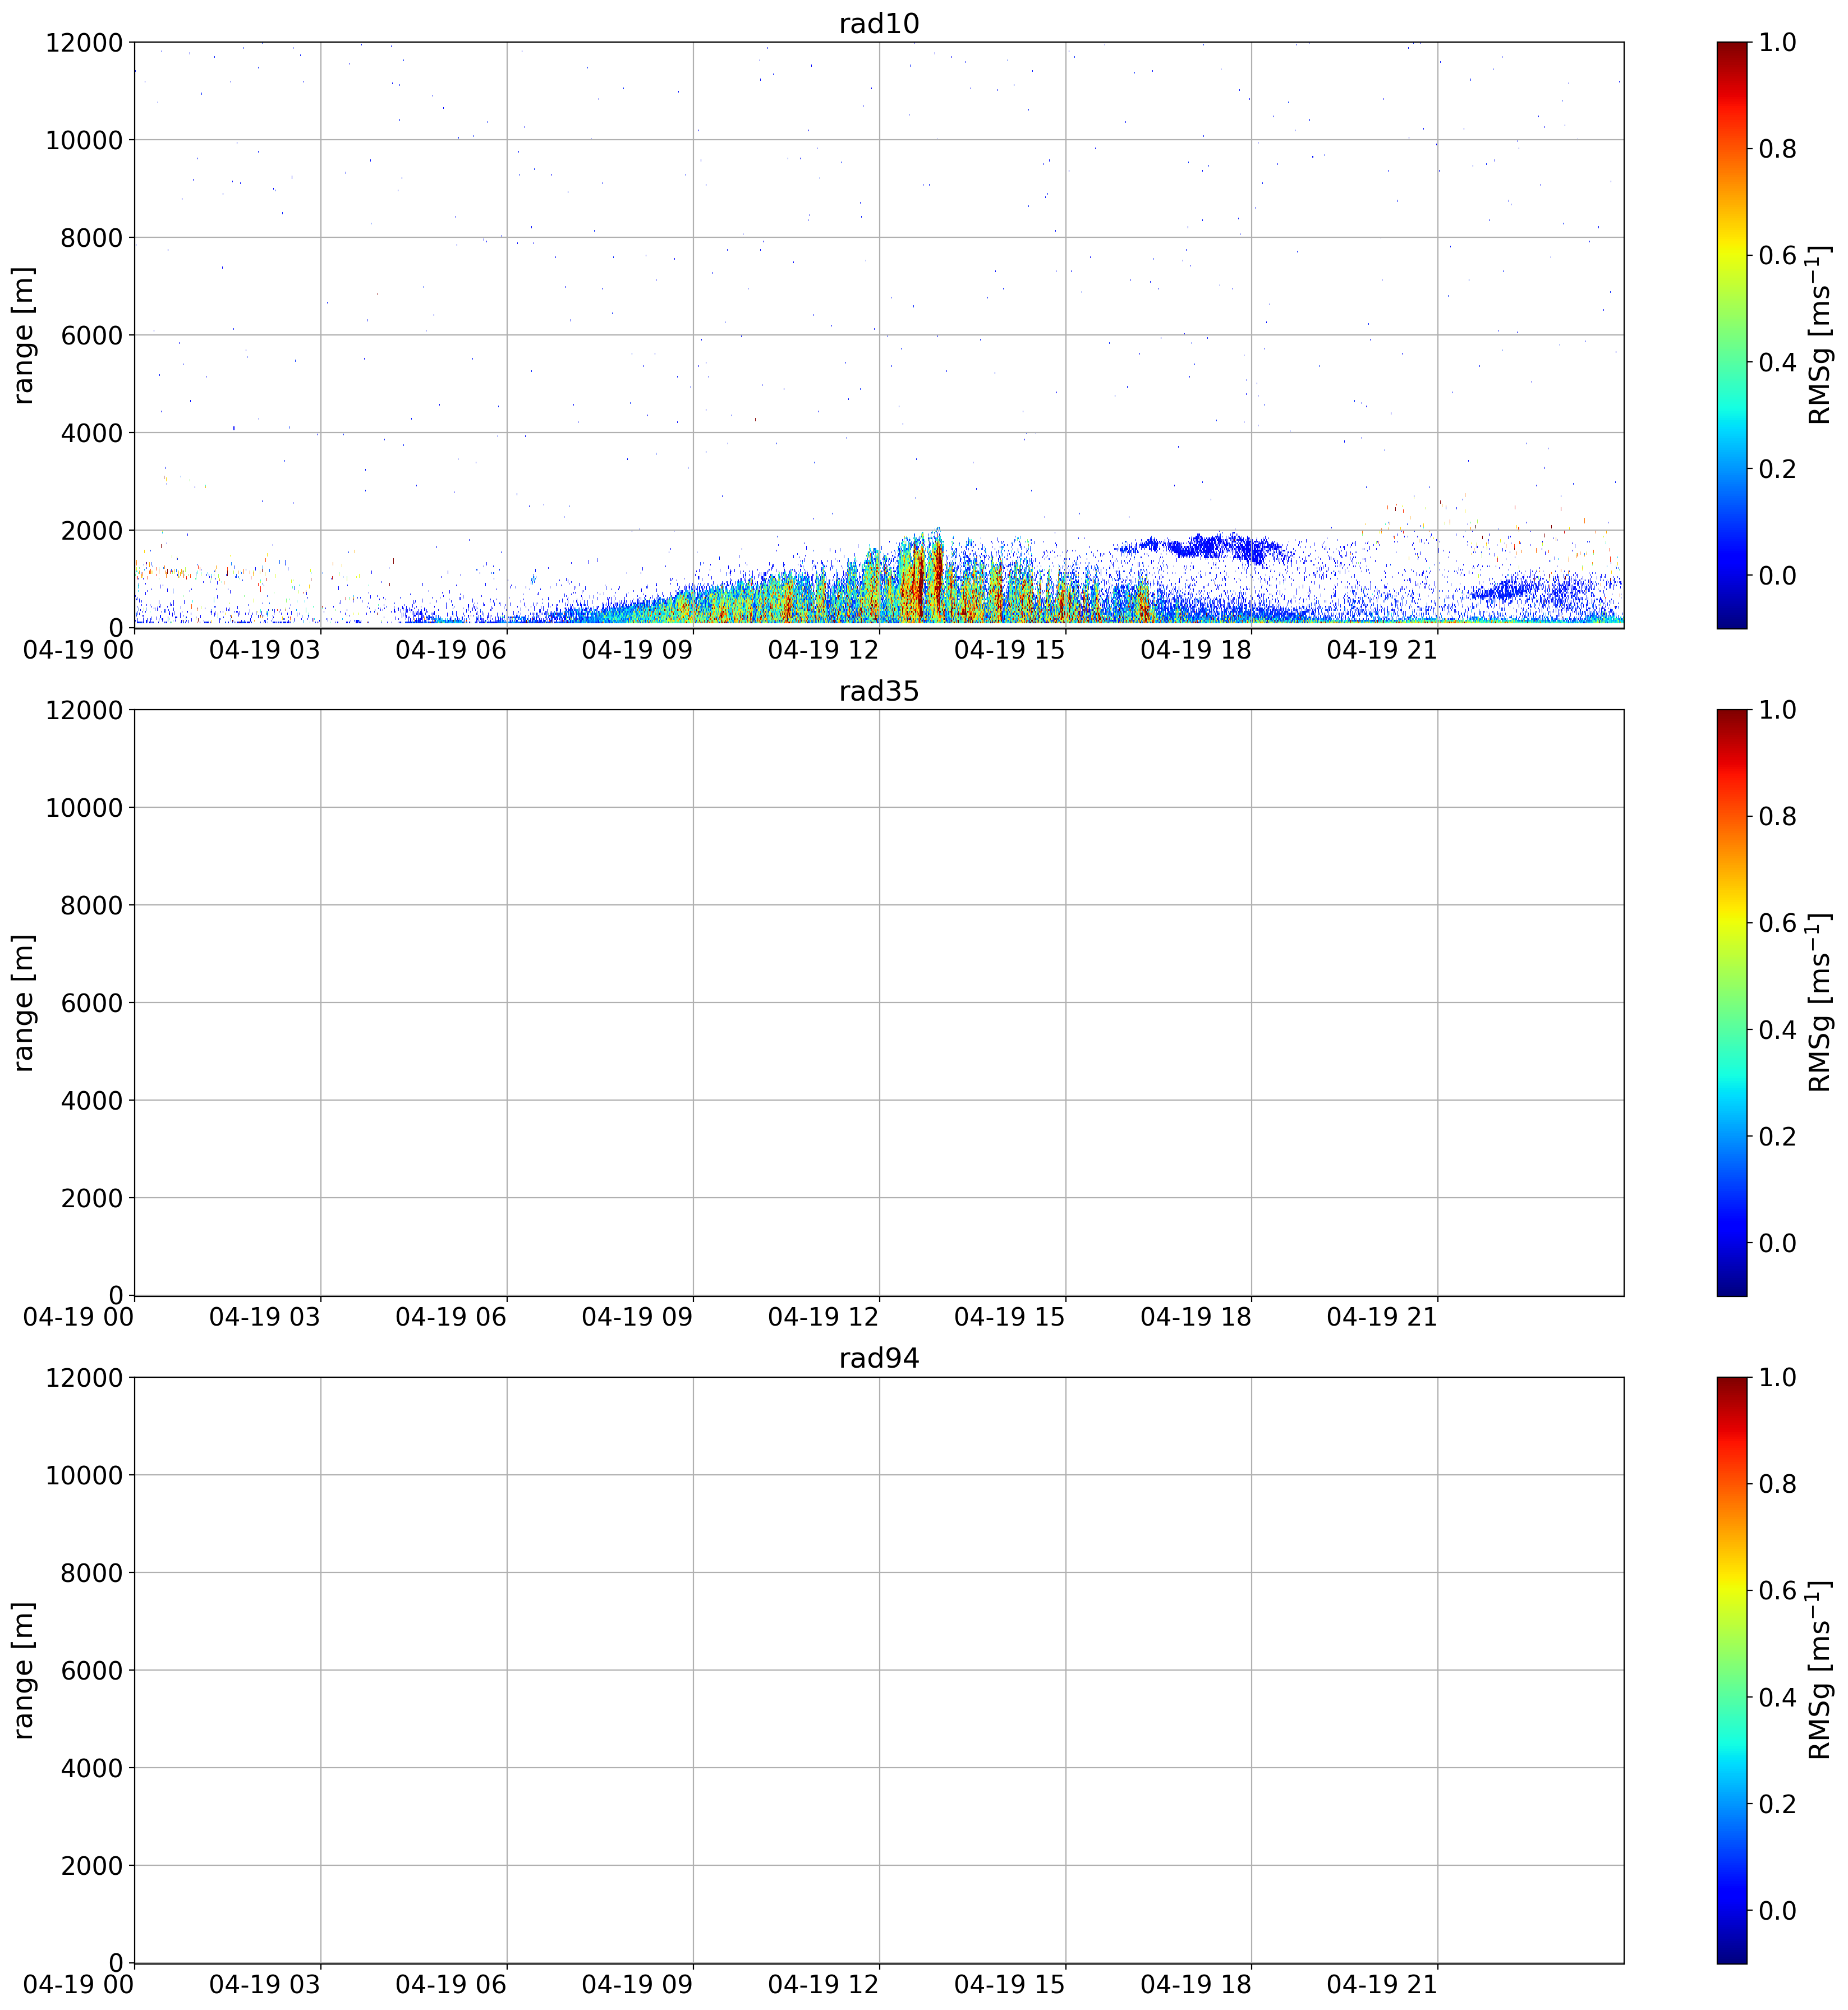Click the 0.4 label on rad94 colorbar
This screenshot has height=2010, width=1848.
click(x=1778, y=1697)
